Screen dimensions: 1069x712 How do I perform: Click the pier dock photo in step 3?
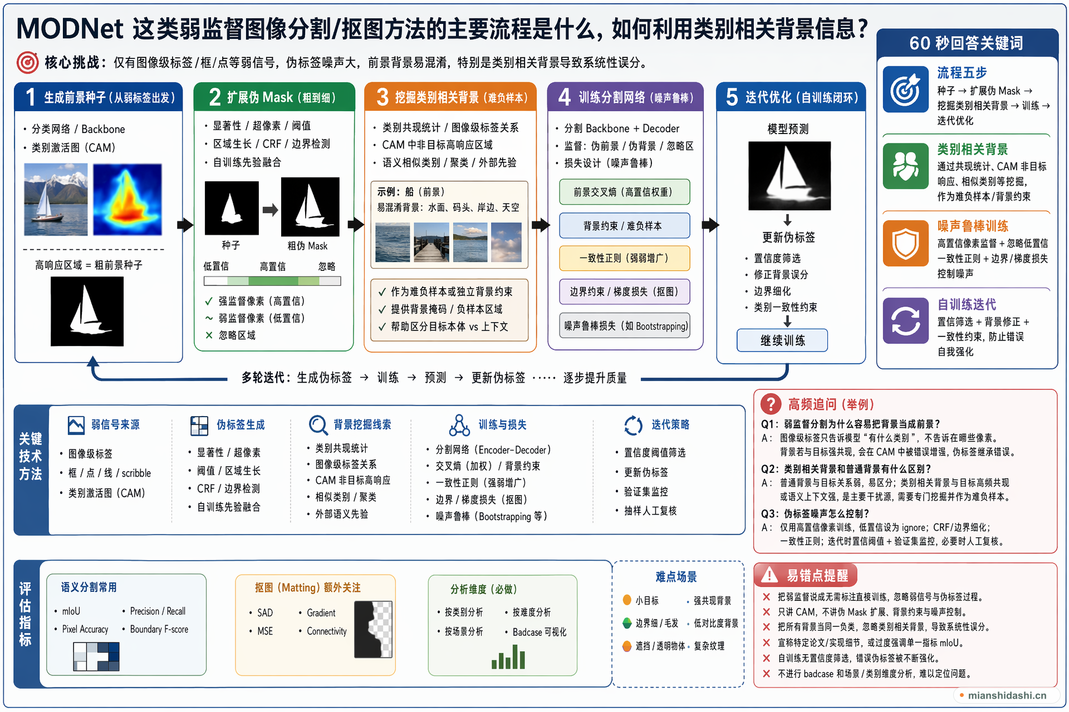tap(431, 243)
